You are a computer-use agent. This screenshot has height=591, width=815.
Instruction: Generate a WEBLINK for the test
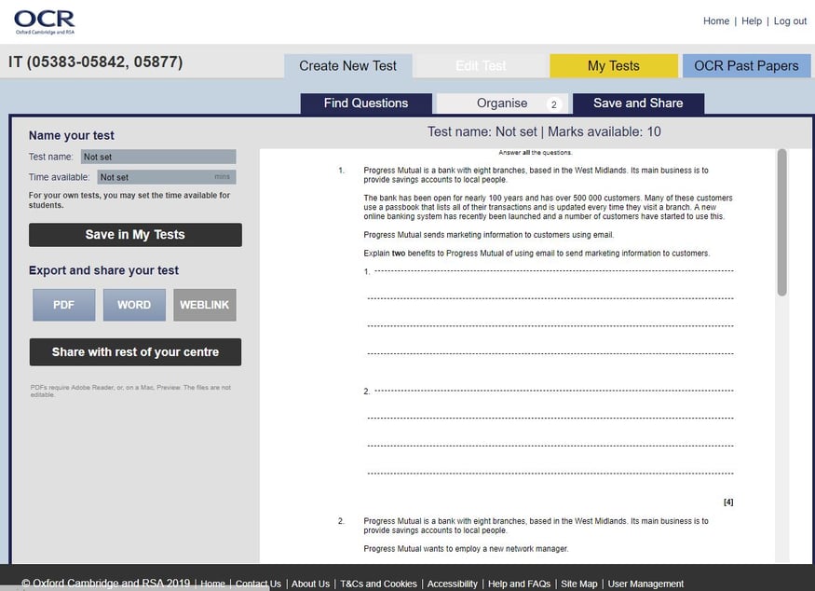205,305
